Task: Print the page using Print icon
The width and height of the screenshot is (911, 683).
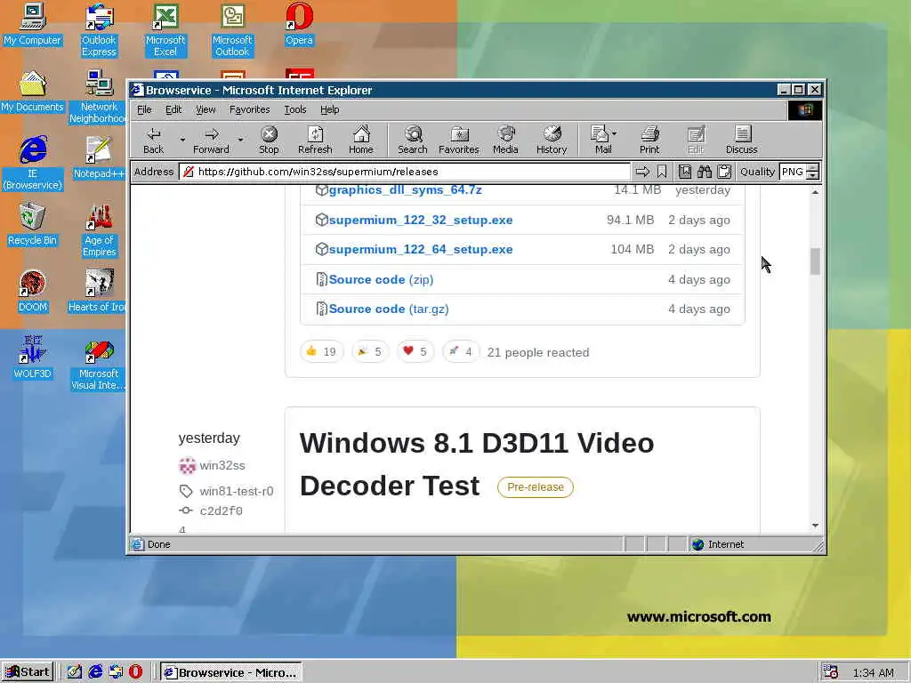Action: [x=649, y=140]
